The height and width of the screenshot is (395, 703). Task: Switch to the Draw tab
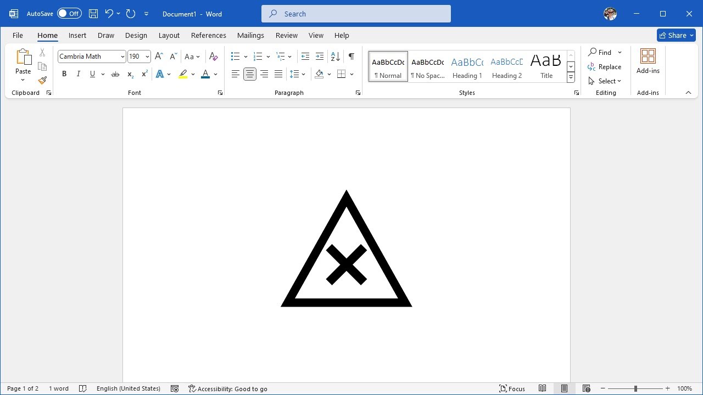(x=106, y=35)
